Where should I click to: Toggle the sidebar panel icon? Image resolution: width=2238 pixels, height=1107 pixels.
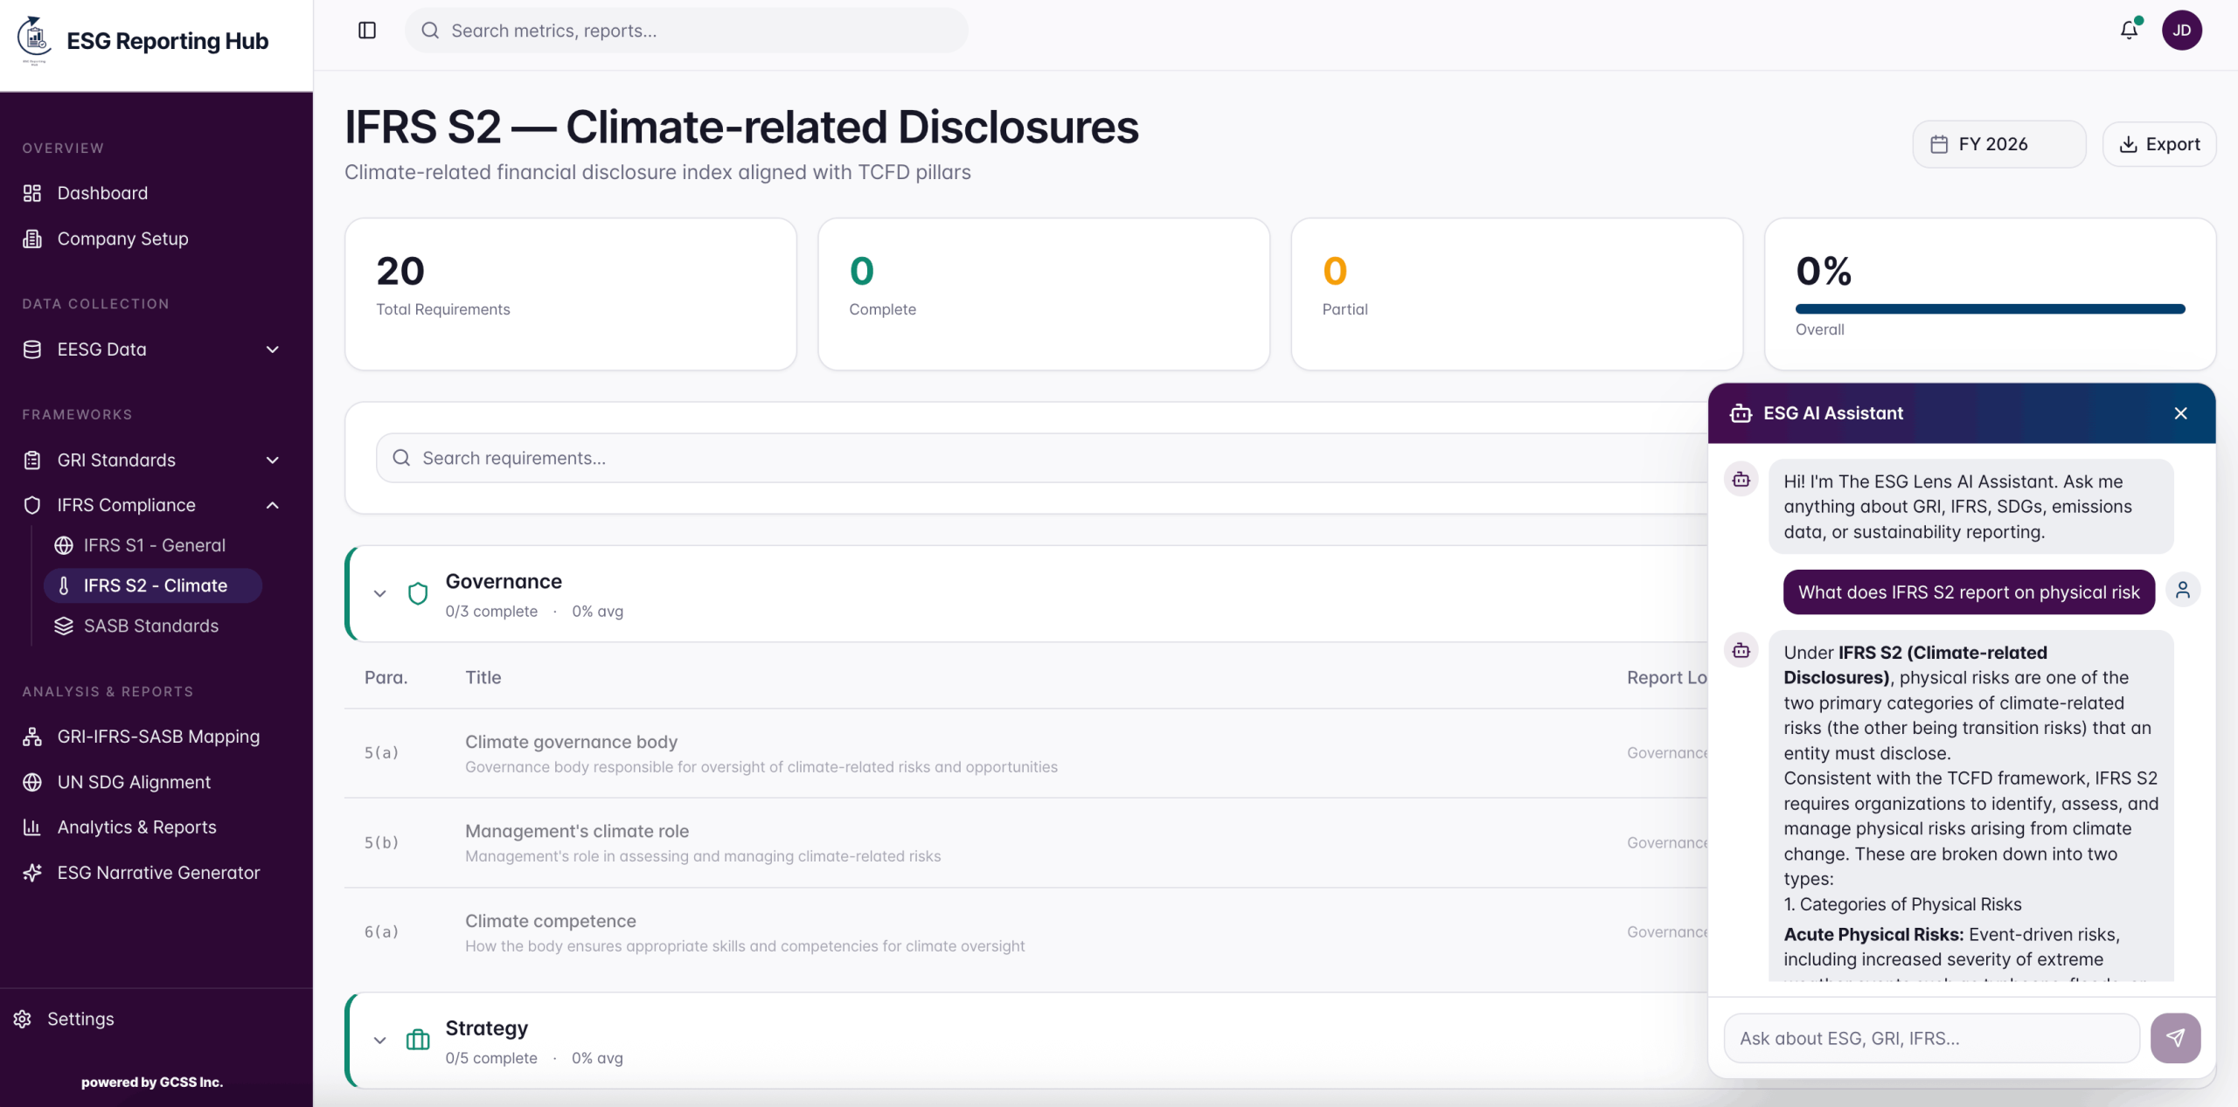[367, 31]
